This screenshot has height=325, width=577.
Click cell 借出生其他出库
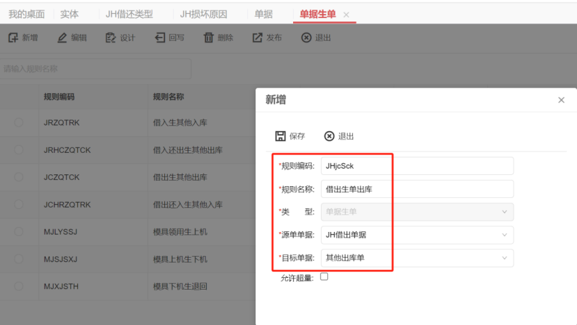click(180, 177)
